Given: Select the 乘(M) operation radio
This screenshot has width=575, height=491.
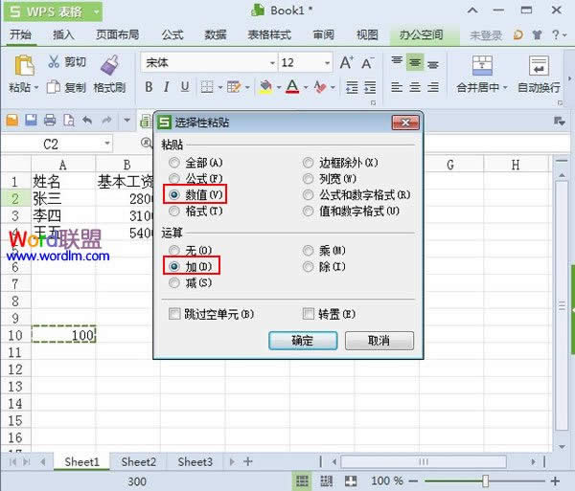Looking at the screenshot, I should point(308,251).
